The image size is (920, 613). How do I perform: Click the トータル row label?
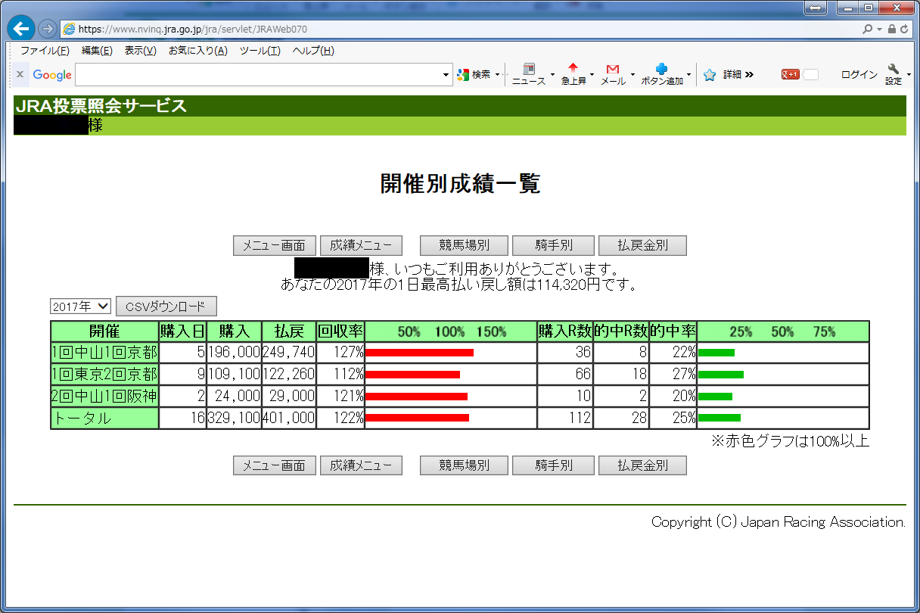point(104,419)
